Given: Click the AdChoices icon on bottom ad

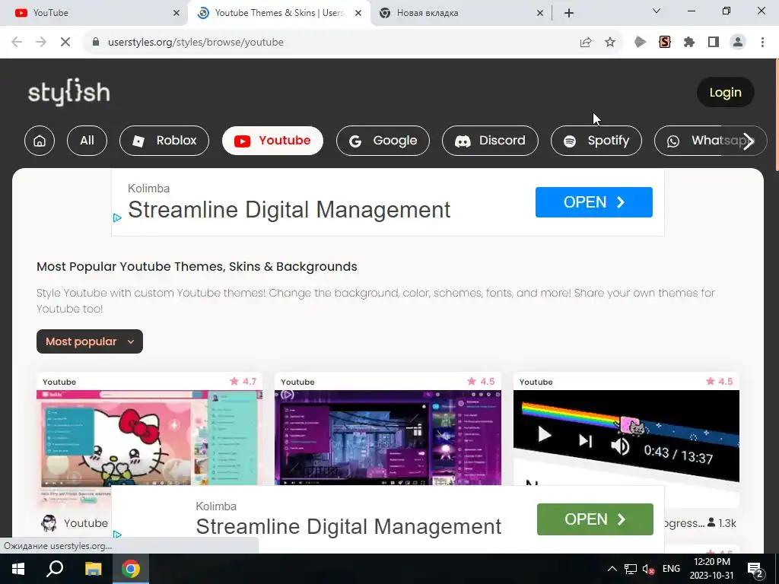Looking at the screenshot, I should point(117,535).
